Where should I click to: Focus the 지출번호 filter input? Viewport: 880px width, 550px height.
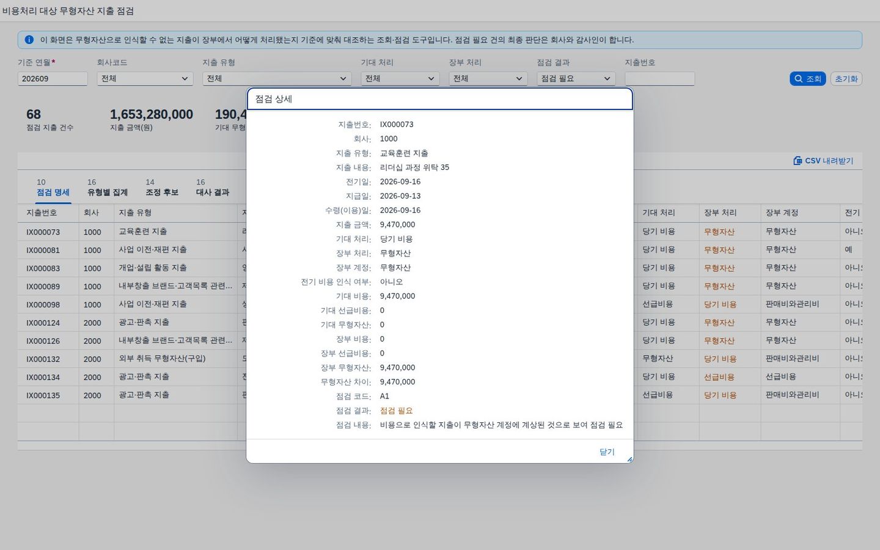pyautogui.click(x=659, y=78)
